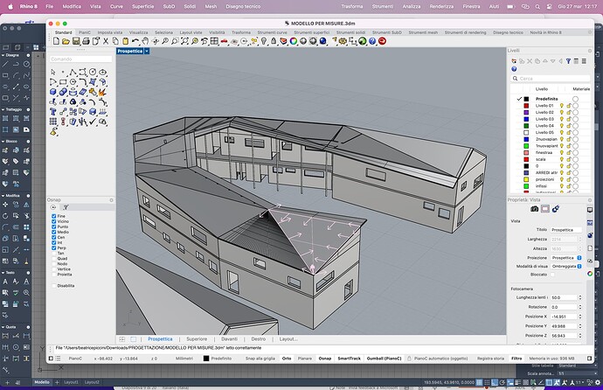Uncheck the Fine osnap checkbox
Viewport: 603px width, 390px height.
point(54,216)
